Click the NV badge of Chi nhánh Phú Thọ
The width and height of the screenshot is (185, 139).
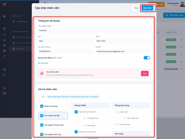click(x=42, y=134)
